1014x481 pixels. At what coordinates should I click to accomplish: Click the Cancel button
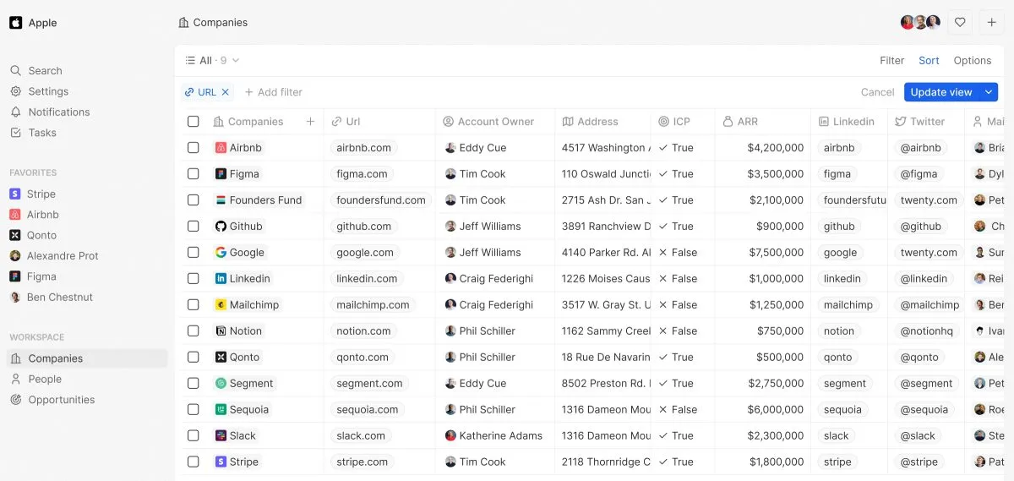(x=877, y=92)
